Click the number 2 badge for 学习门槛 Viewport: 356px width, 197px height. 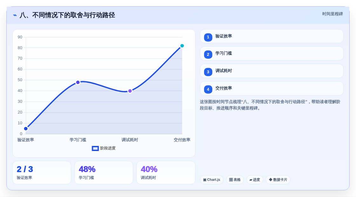pyautogui.click(x=208, y=55)
